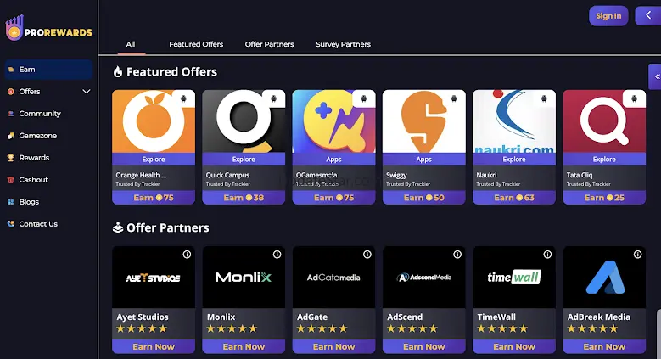The width and height of the screenshot is (661, 359).
Task: Open the Community sidebar icon
Action: 11,114
